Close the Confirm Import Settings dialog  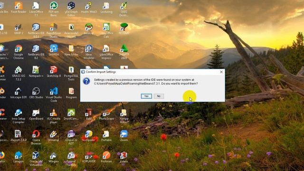(221, 72)
